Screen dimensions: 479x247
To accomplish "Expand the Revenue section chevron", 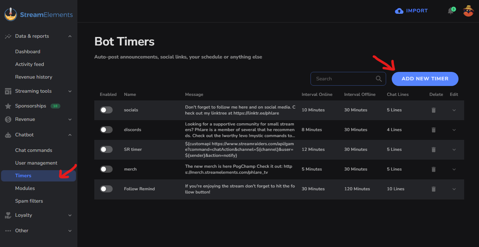I will tap(70, 119).
